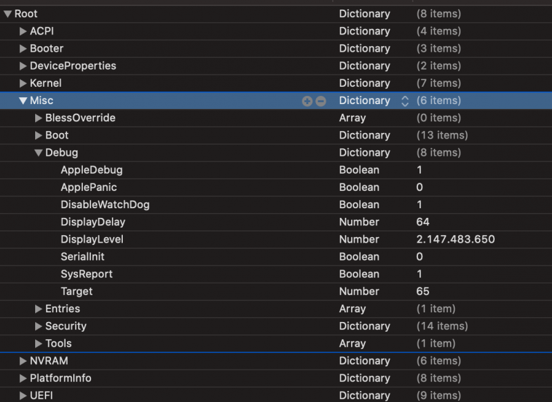Select the DisableWatchDog key row
The height and width of the screenshot is (402, 552).
pos(105,204)
